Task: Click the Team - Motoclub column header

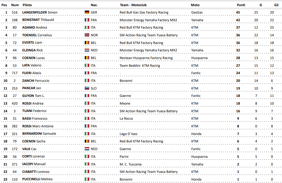Action: tap(133, 5)
